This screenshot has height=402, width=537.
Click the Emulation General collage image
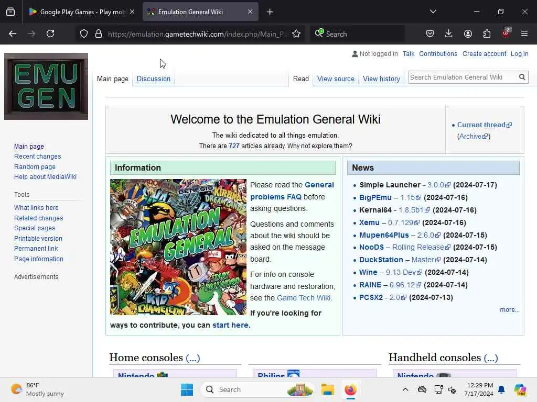point(178,247)
